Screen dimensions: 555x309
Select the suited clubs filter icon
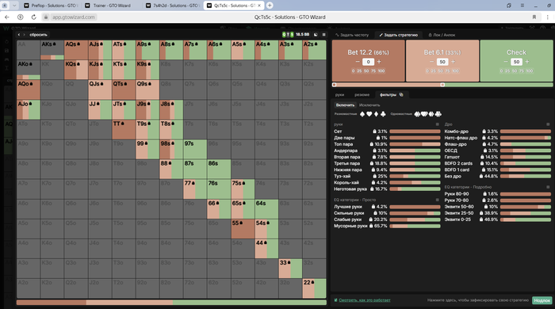[438, 114]
